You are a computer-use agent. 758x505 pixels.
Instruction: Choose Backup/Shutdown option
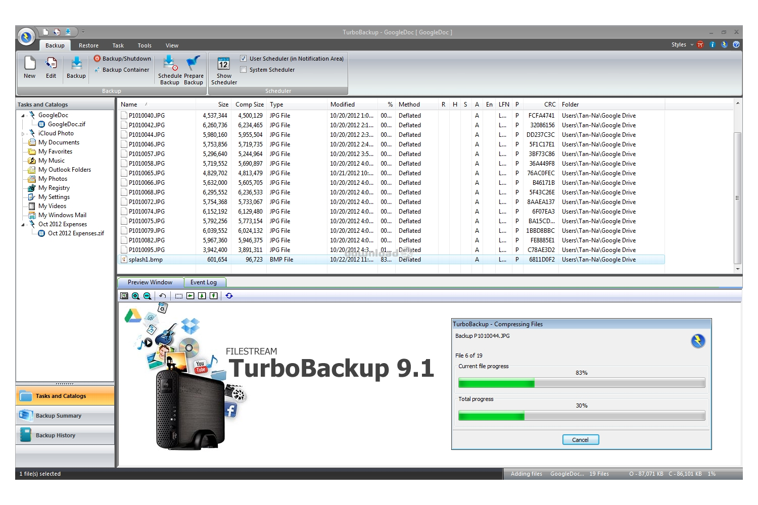122,59
